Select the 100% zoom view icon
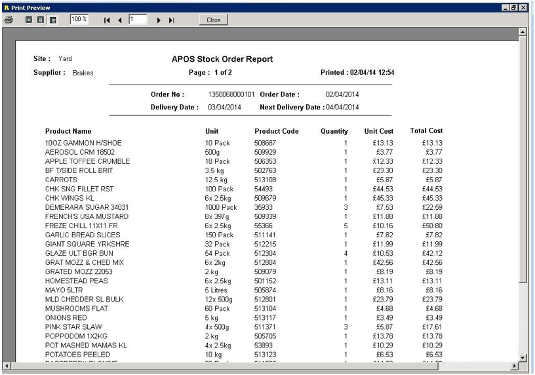 [52, 20]
